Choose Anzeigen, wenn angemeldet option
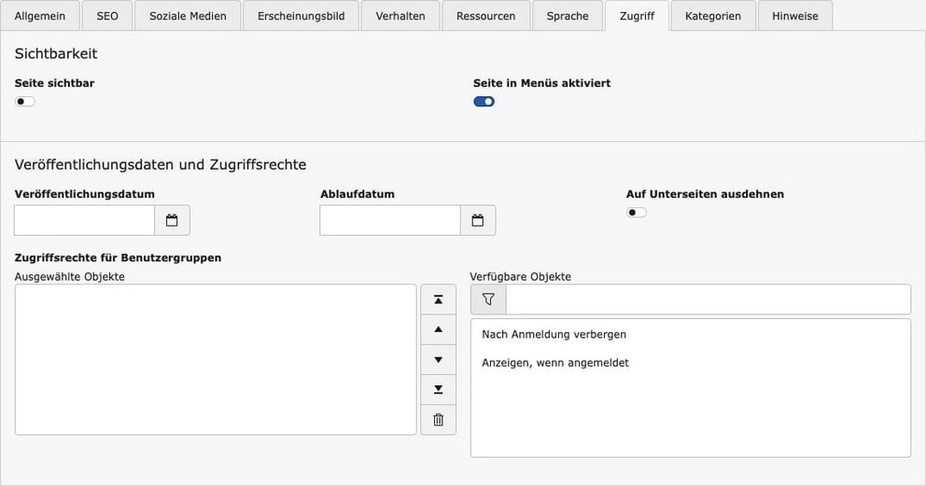 click(x=555, y=363)
